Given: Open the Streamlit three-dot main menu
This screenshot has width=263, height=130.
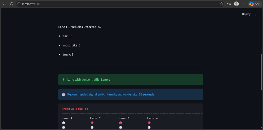Looking at the screenshot, I should (x=256, y=14).
